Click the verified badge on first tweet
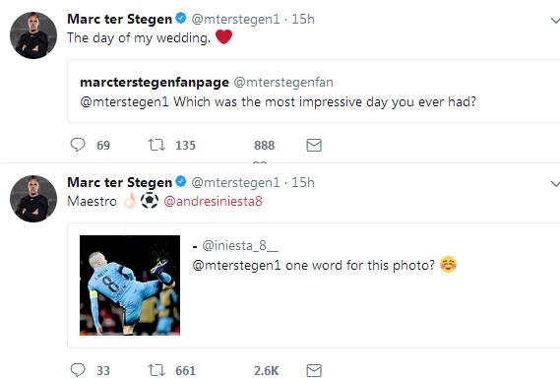This screenshot has height=378, width=560. tap(181, 18)
